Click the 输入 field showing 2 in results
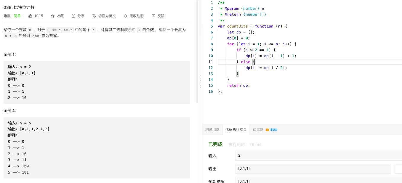Screen dimensions: 402x183 click(318, 155)
